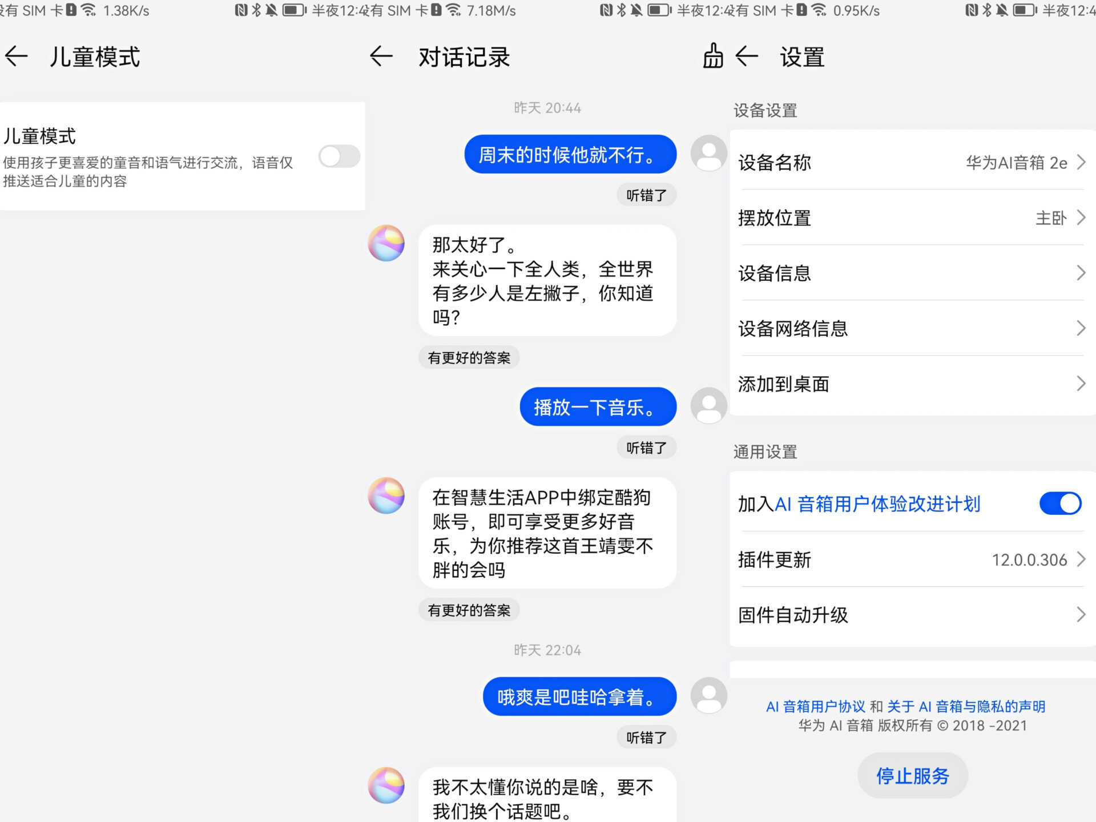Tap 有更好的答案 under the 酷狗 reply
The width and height of the screenshot is (1096, 822).
tap(469, 610)
